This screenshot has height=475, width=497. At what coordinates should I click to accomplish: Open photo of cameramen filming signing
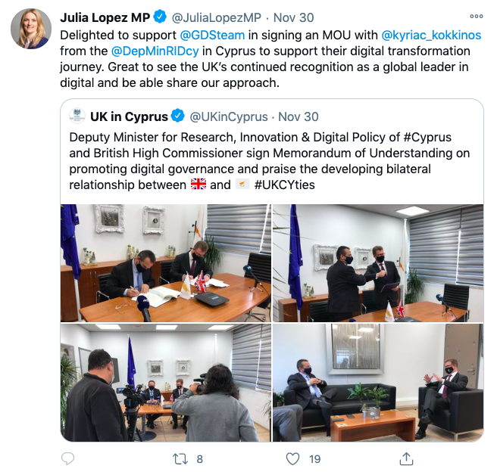166,382
